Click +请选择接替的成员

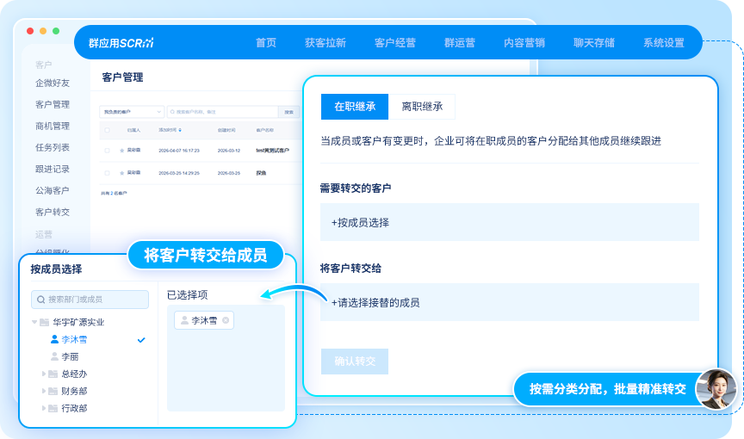510,302
